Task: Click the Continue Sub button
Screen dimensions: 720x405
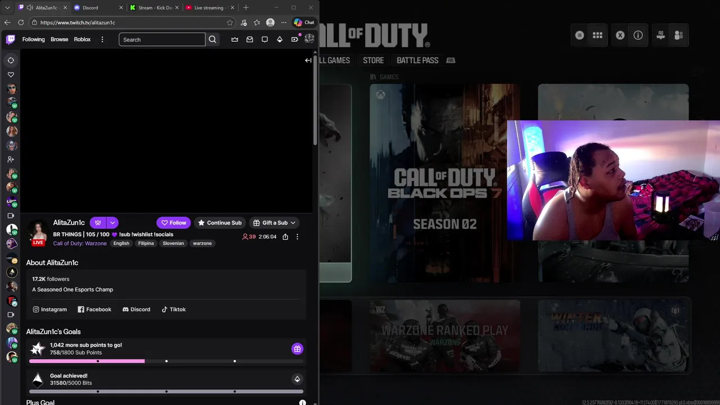Action: 219,223
